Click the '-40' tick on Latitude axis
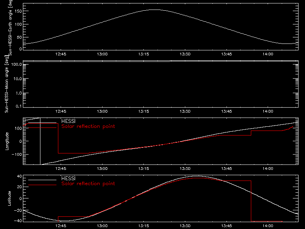This screenshot has width=305, height=229. click(x=18, y=221)
